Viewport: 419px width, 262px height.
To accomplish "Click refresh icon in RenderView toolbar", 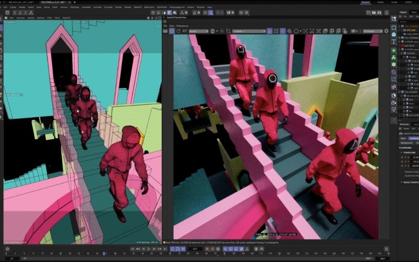I will tap(178, 31).
